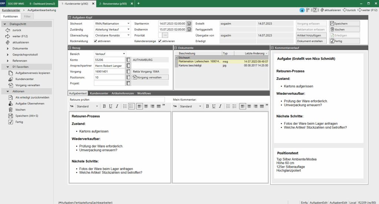Screen dimensions: 379x204
Task: Open calendar picker for Endtermin
Action: 189,30
